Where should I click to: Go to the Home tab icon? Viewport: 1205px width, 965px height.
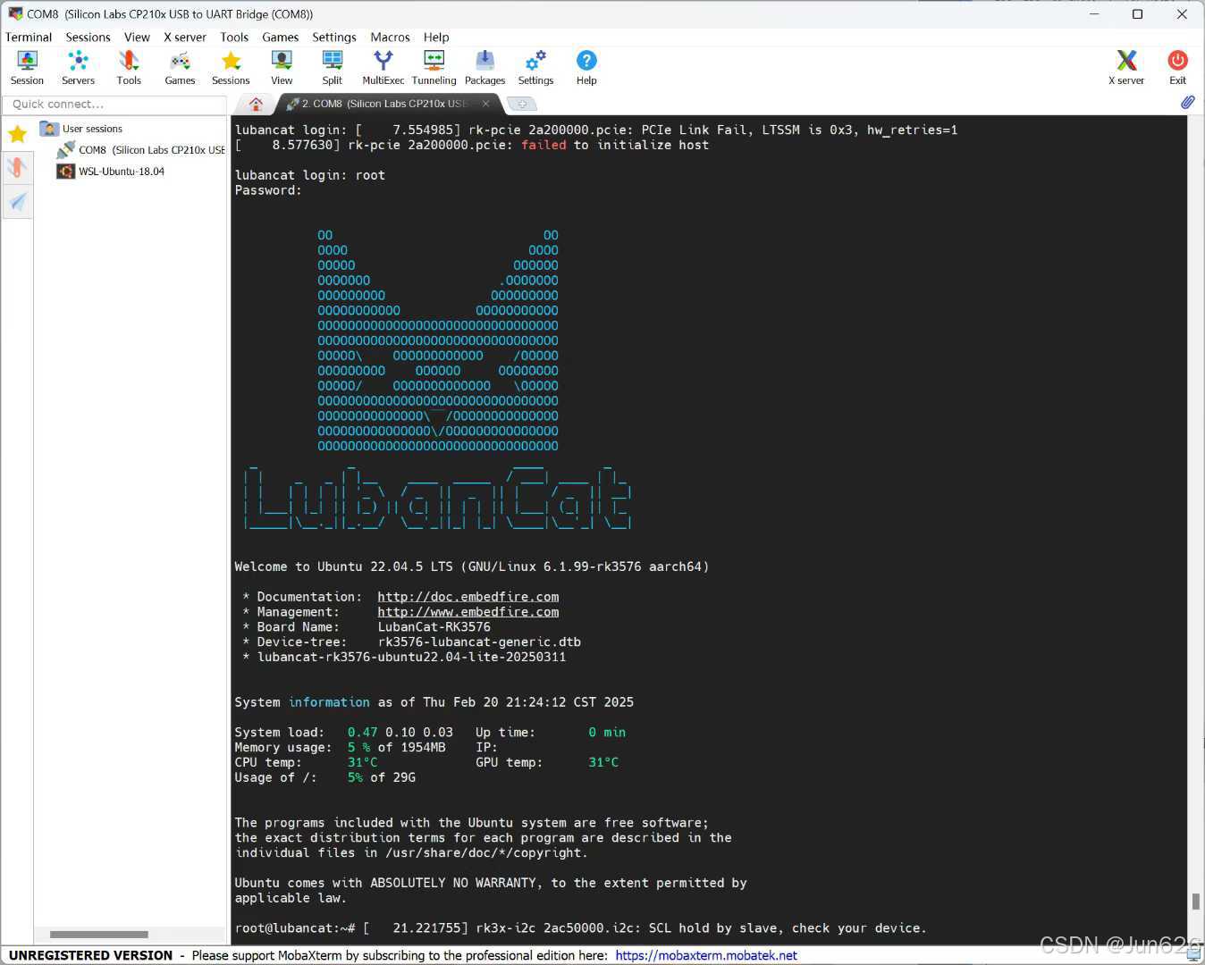(x=256, y=104)
